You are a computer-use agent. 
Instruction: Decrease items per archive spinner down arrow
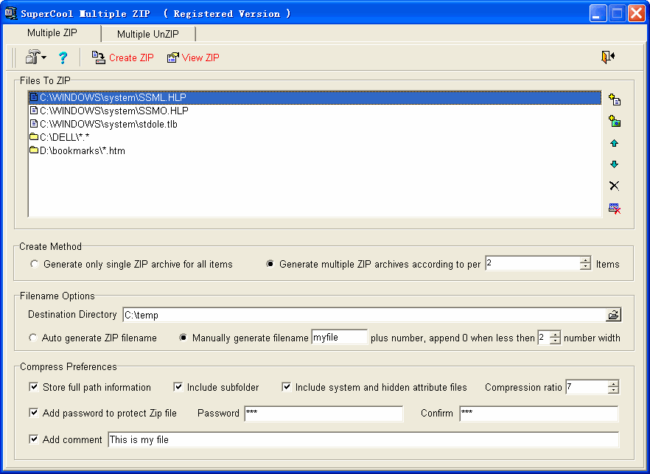coord(585,267)
